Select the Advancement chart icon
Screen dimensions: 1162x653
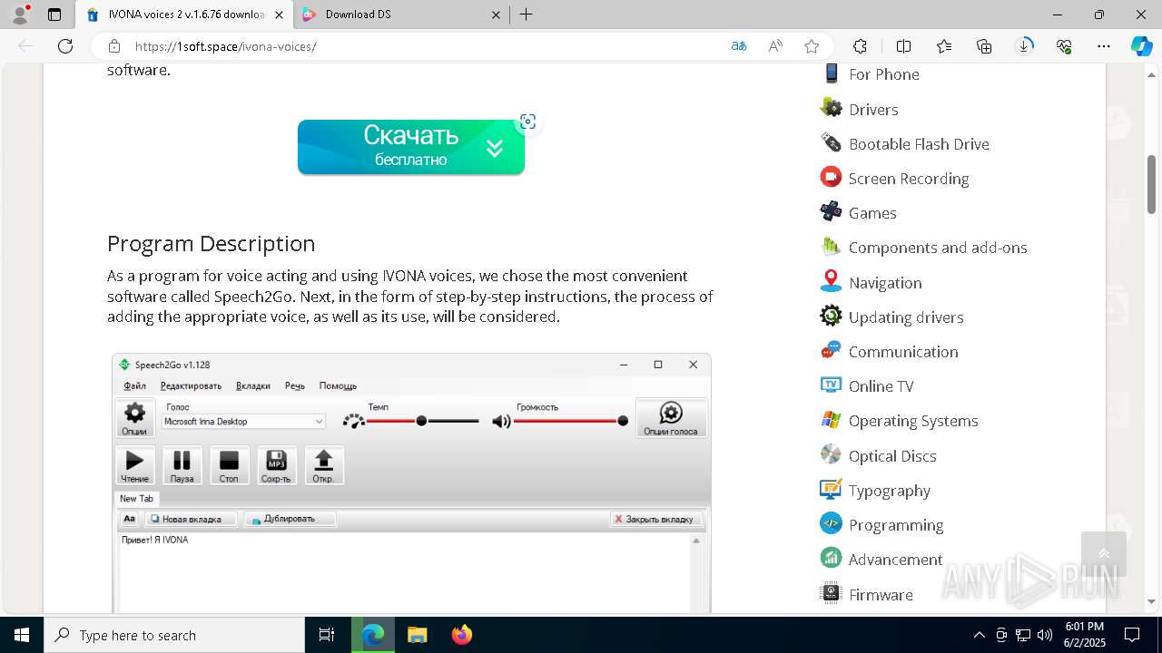click(x=831, y=558)
